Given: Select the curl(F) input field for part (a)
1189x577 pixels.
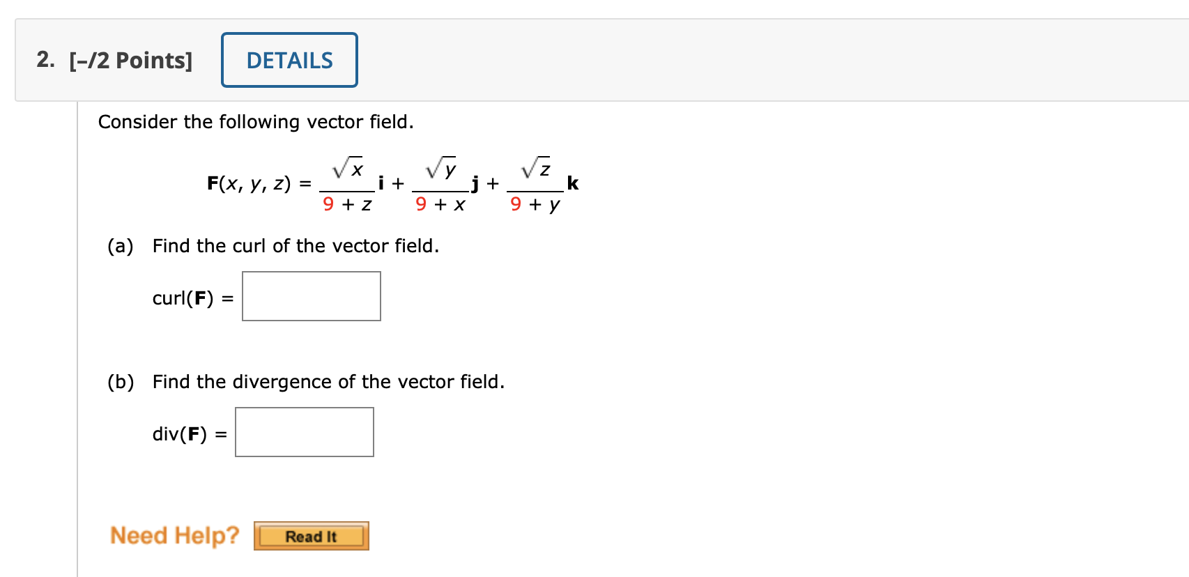Looking at the screenshot, I should pos(311,295).
